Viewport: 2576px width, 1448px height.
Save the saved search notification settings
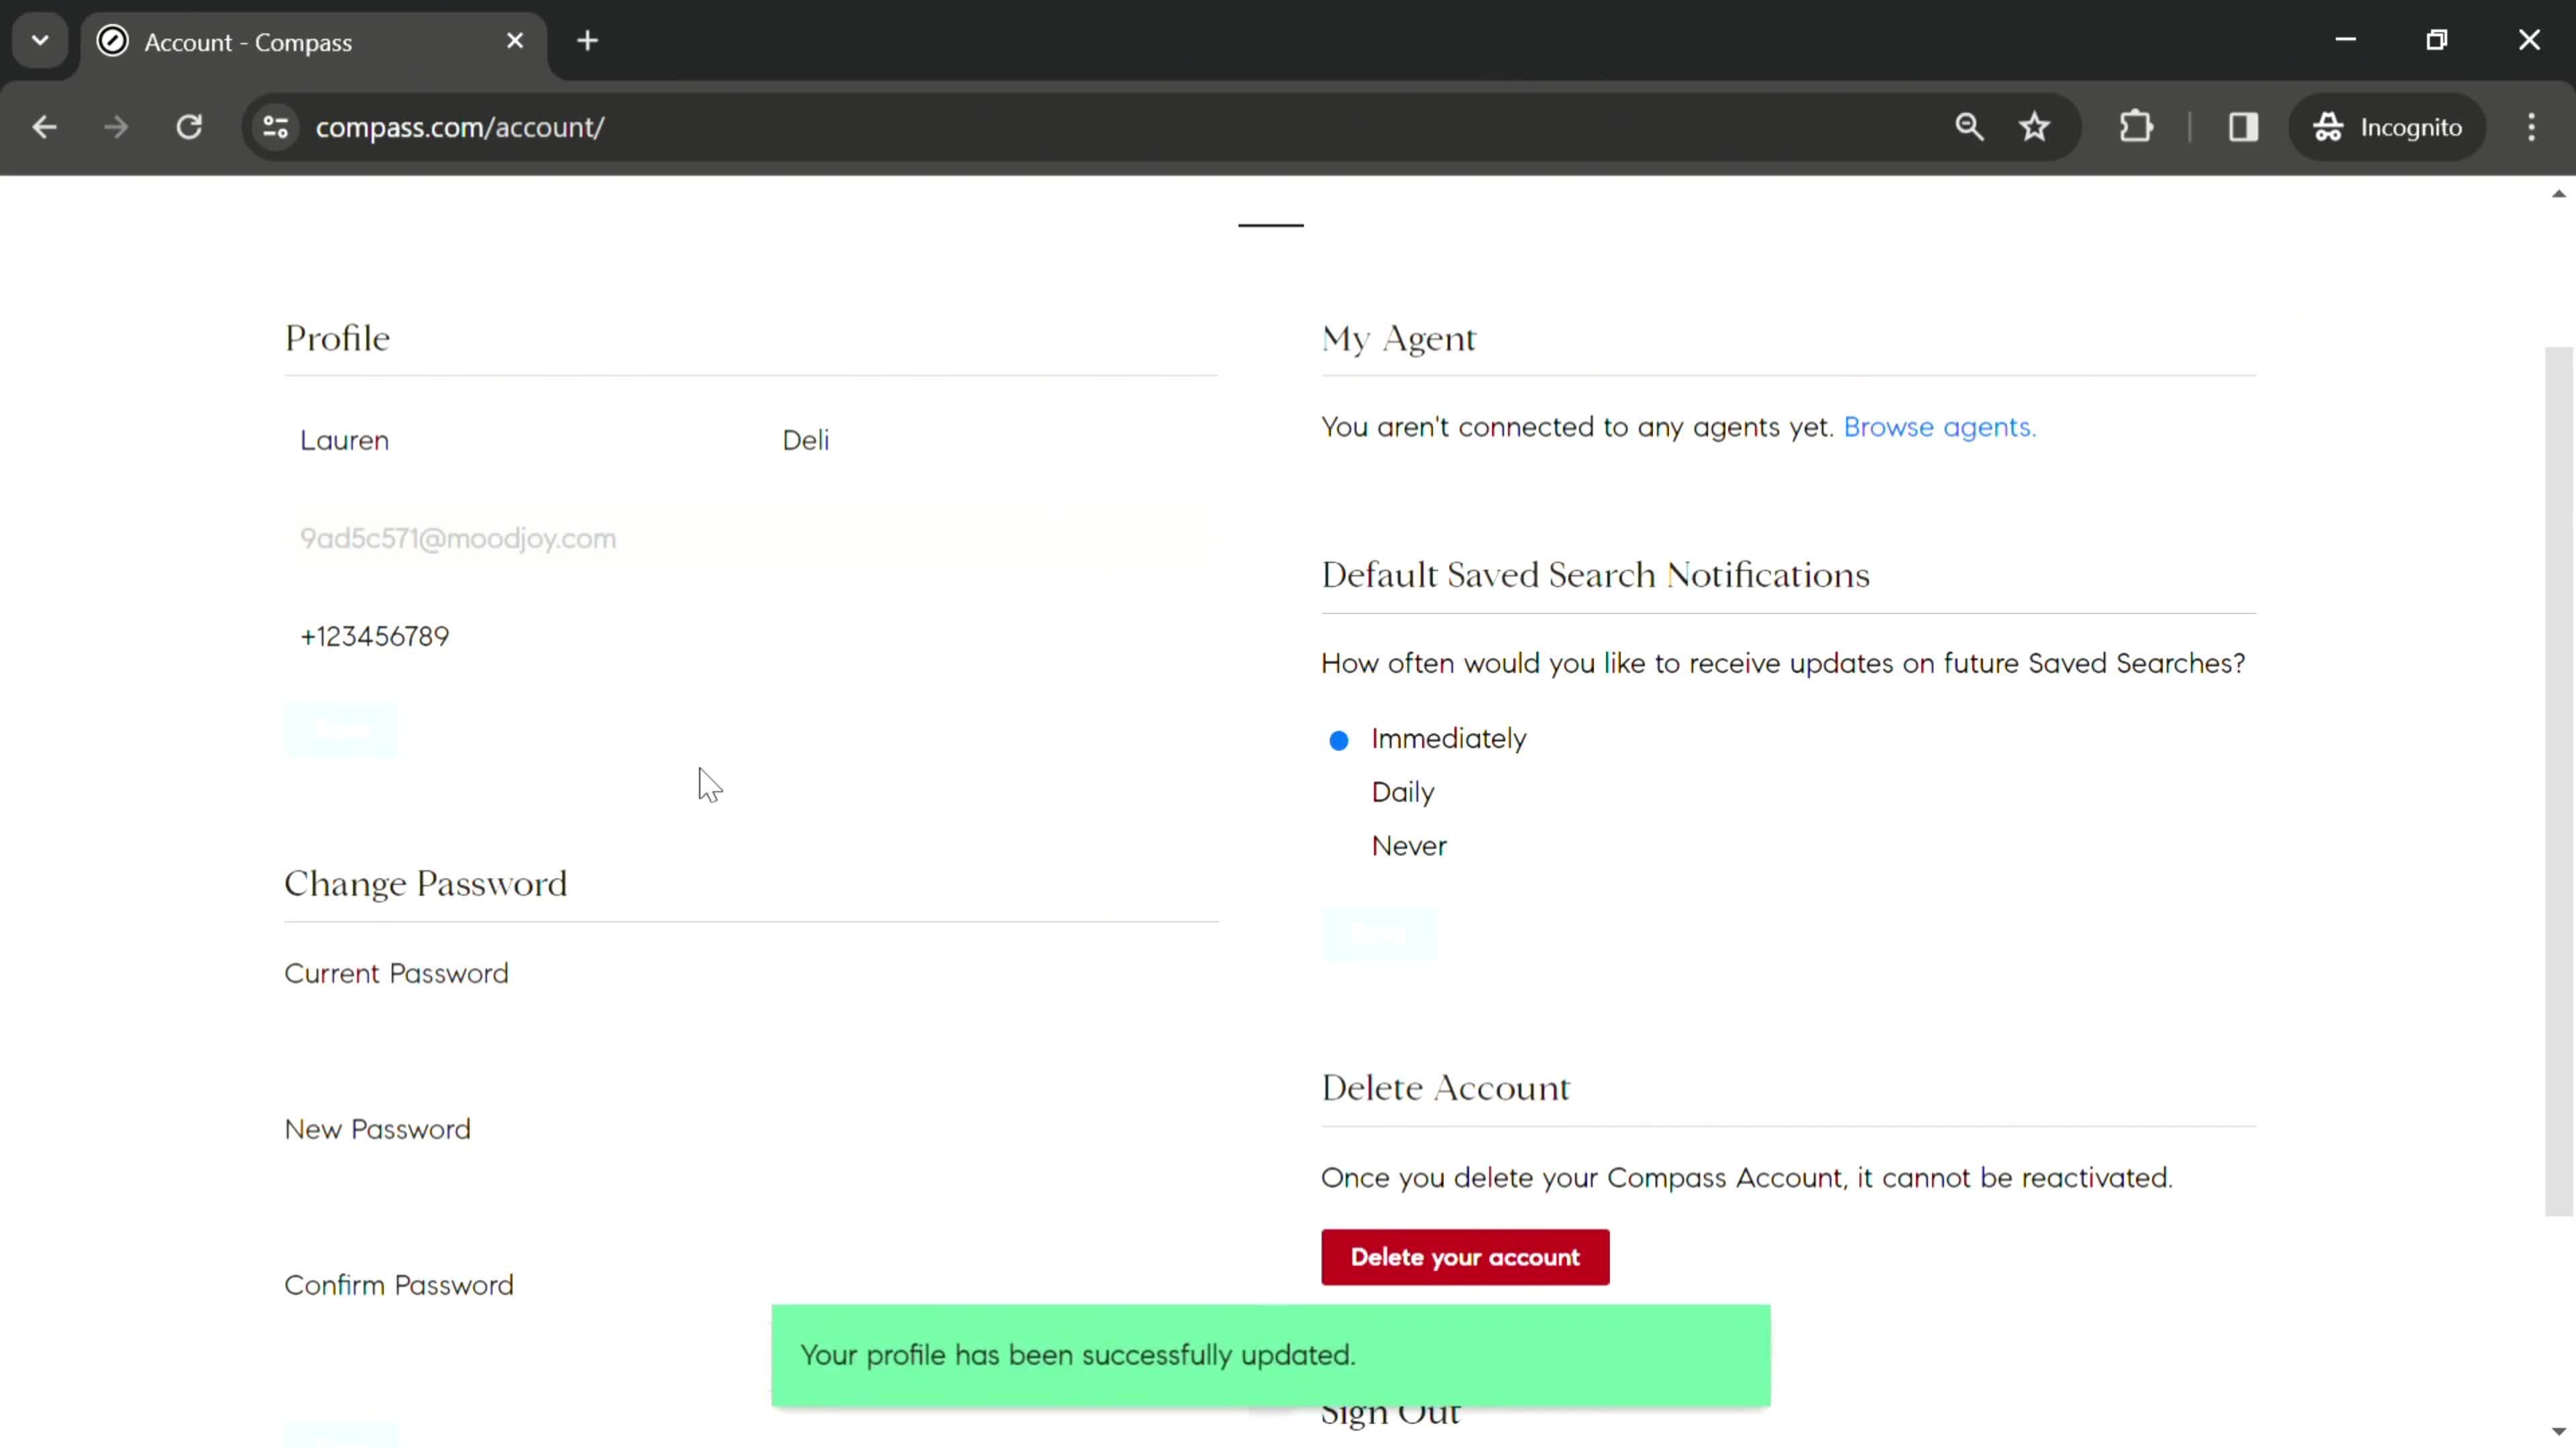pos(1379,933)
